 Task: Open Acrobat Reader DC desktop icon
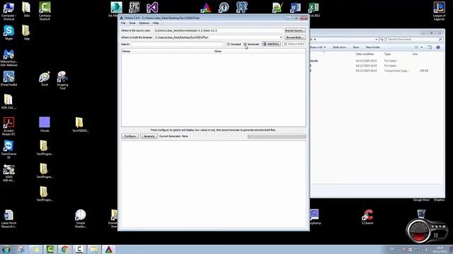click(x=8, y=126)
